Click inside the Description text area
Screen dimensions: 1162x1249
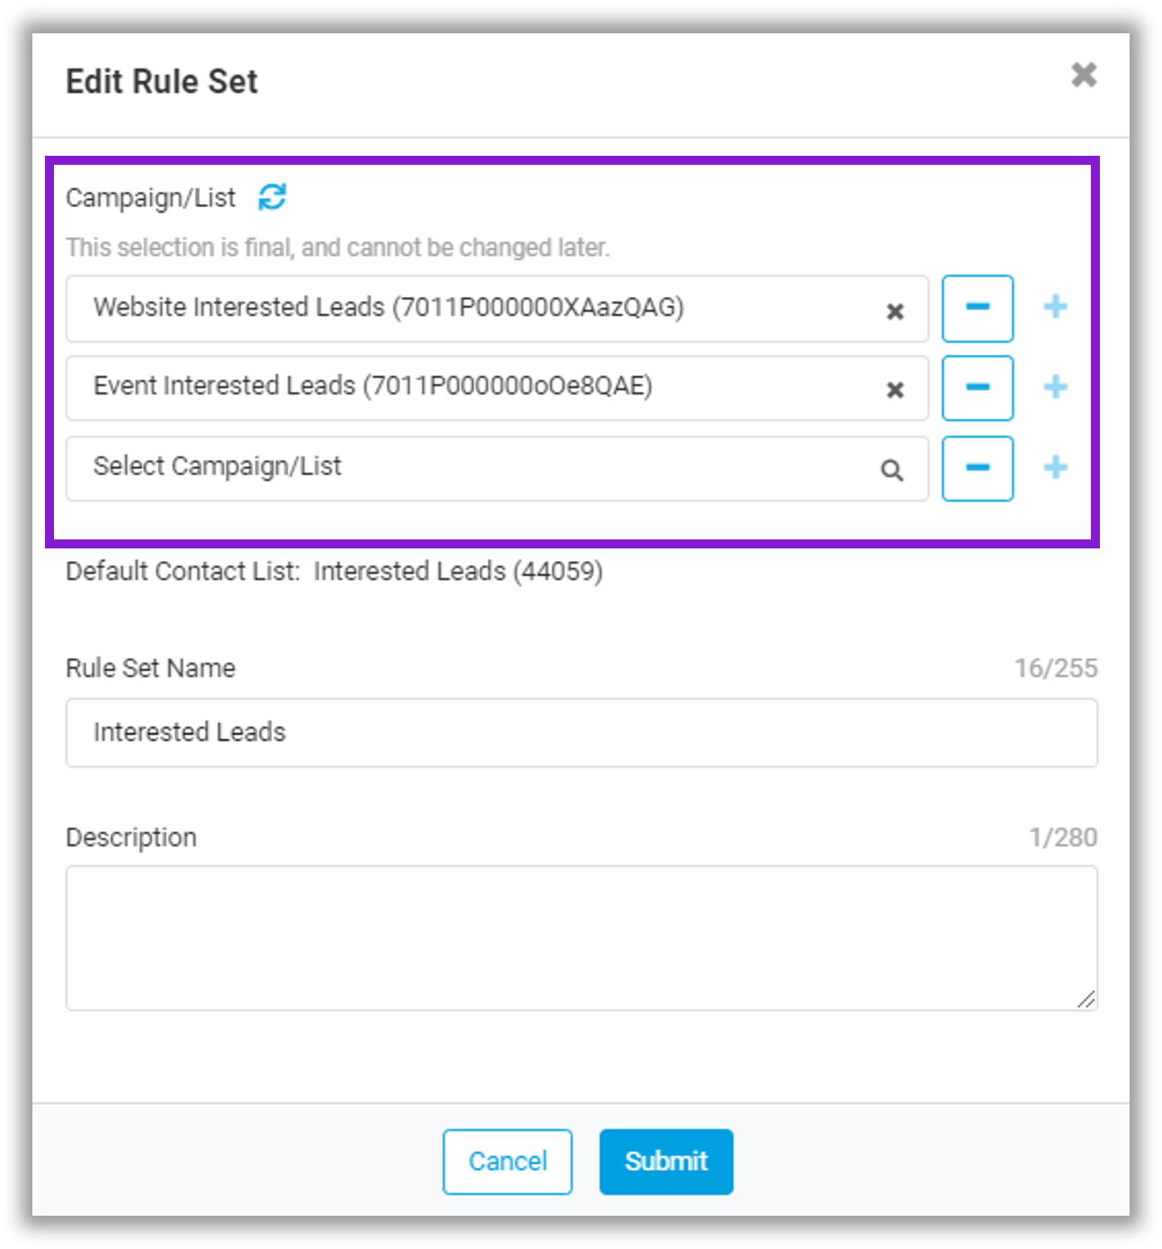pyautogui.click(x=581, y=937)
